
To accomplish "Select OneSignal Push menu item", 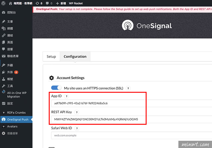I will (16, 119).
